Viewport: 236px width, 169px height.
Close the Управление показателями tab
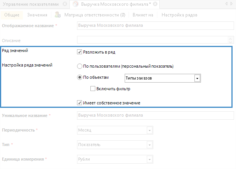tap(65, 4)
